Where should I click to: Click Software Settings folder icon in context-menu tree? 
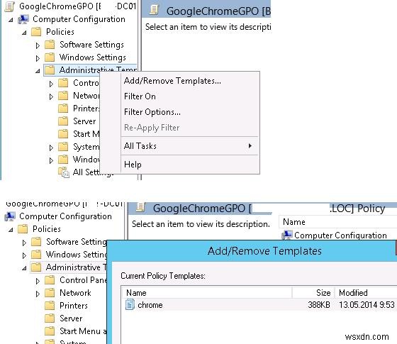(50, 45)
